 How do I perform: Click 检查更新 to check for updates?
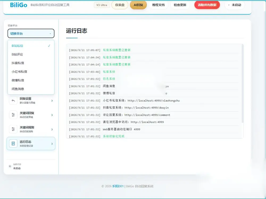(x=180, y=5)
